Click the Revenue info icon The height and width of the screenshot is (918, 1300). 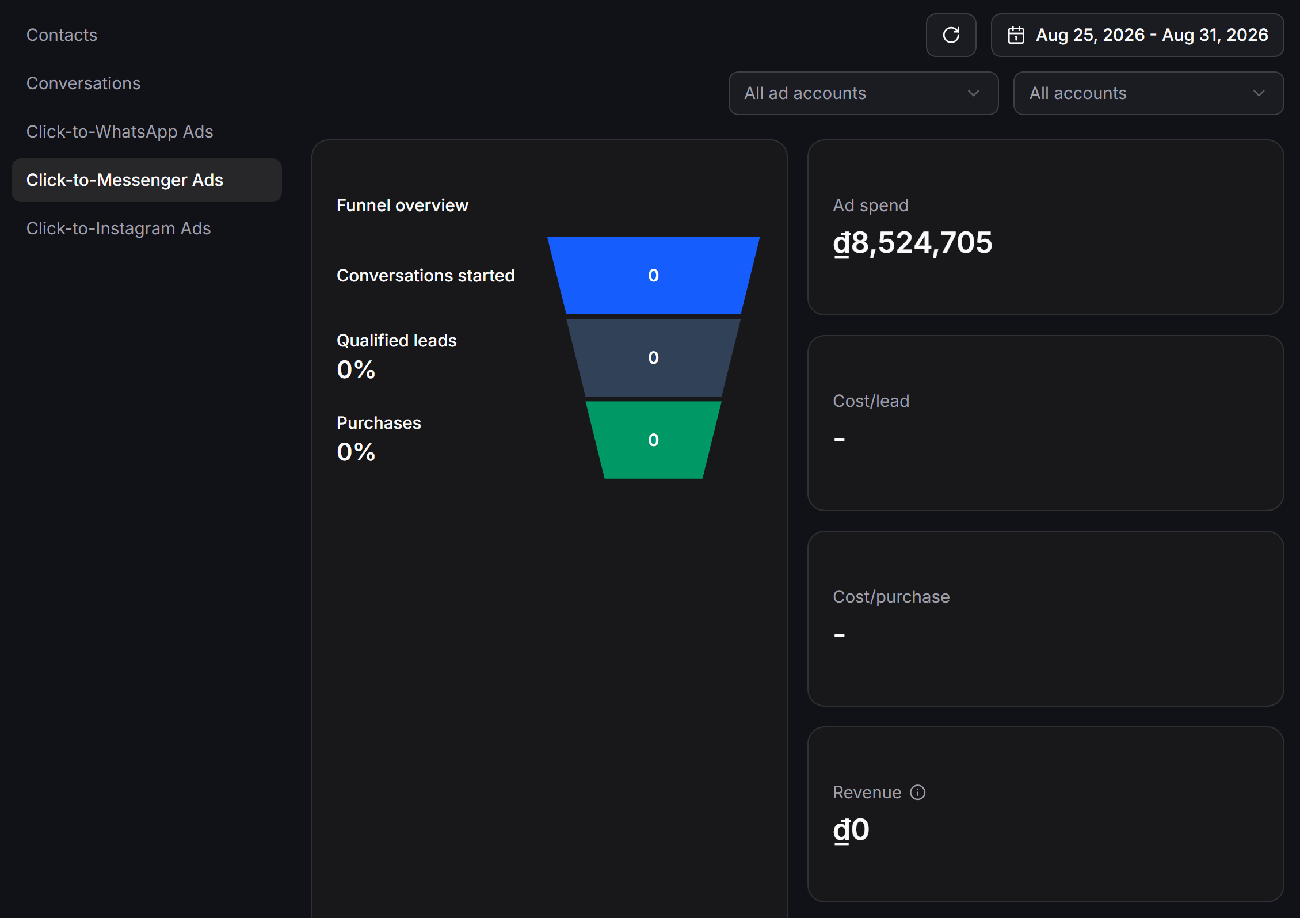pos(917,793)
